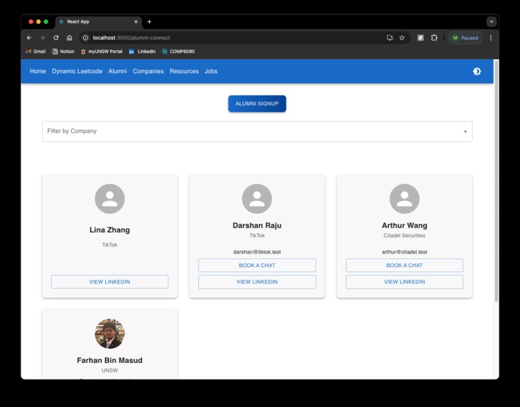Open Dynamic Leetcode nav link
Screen dimensions: 520x407
pos(77,71)
